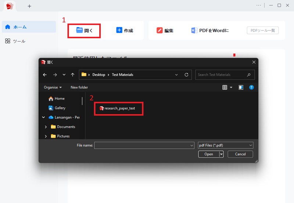The height and width of the screenshot is (203, 294).
Task: Cancel the Open file dialog
Action: coord(240,154)
